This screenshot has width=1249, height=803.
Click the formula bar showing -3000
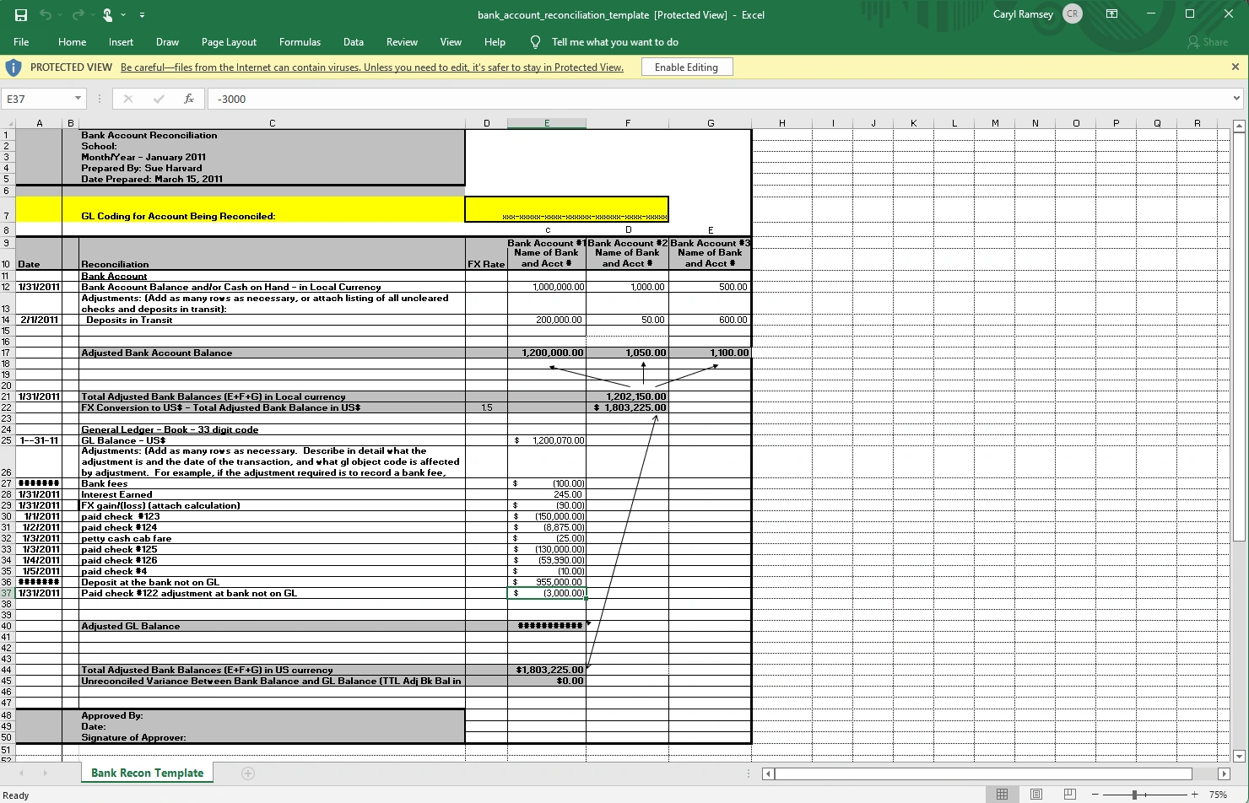click(x=717, y=99)
